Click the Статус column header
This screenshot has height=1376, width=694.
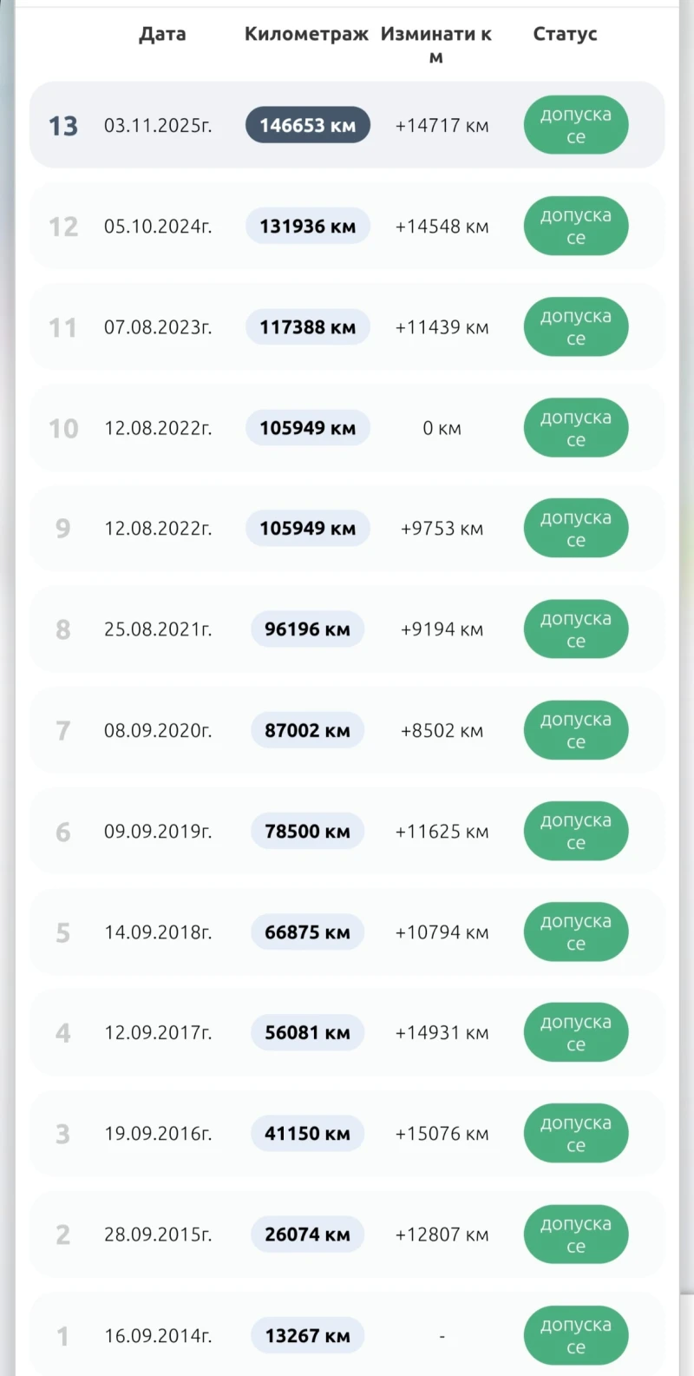(565, 34)
